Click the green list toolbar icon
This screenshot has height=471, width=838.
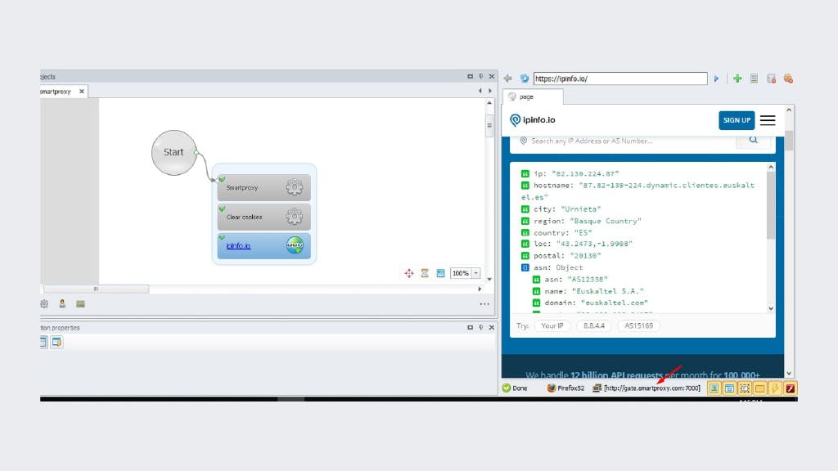(754, 78)
